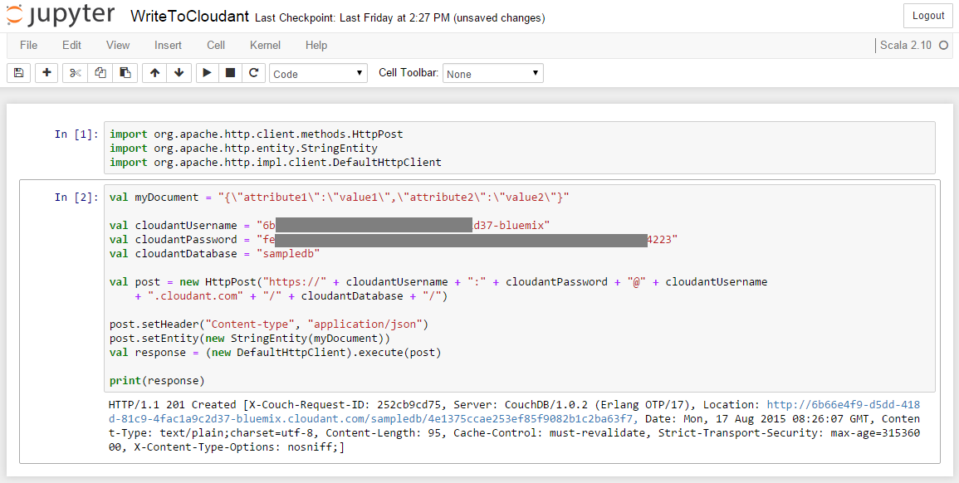
Task: Open the View menu
Action: pos(118,46)
